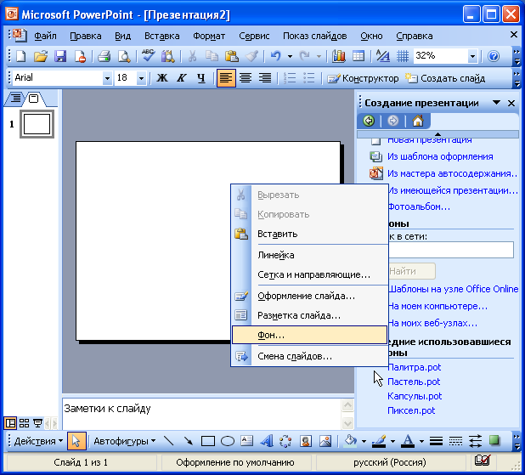Click the font color A swatch
Screen dimensions: 525x475
(x=408, y=441)
